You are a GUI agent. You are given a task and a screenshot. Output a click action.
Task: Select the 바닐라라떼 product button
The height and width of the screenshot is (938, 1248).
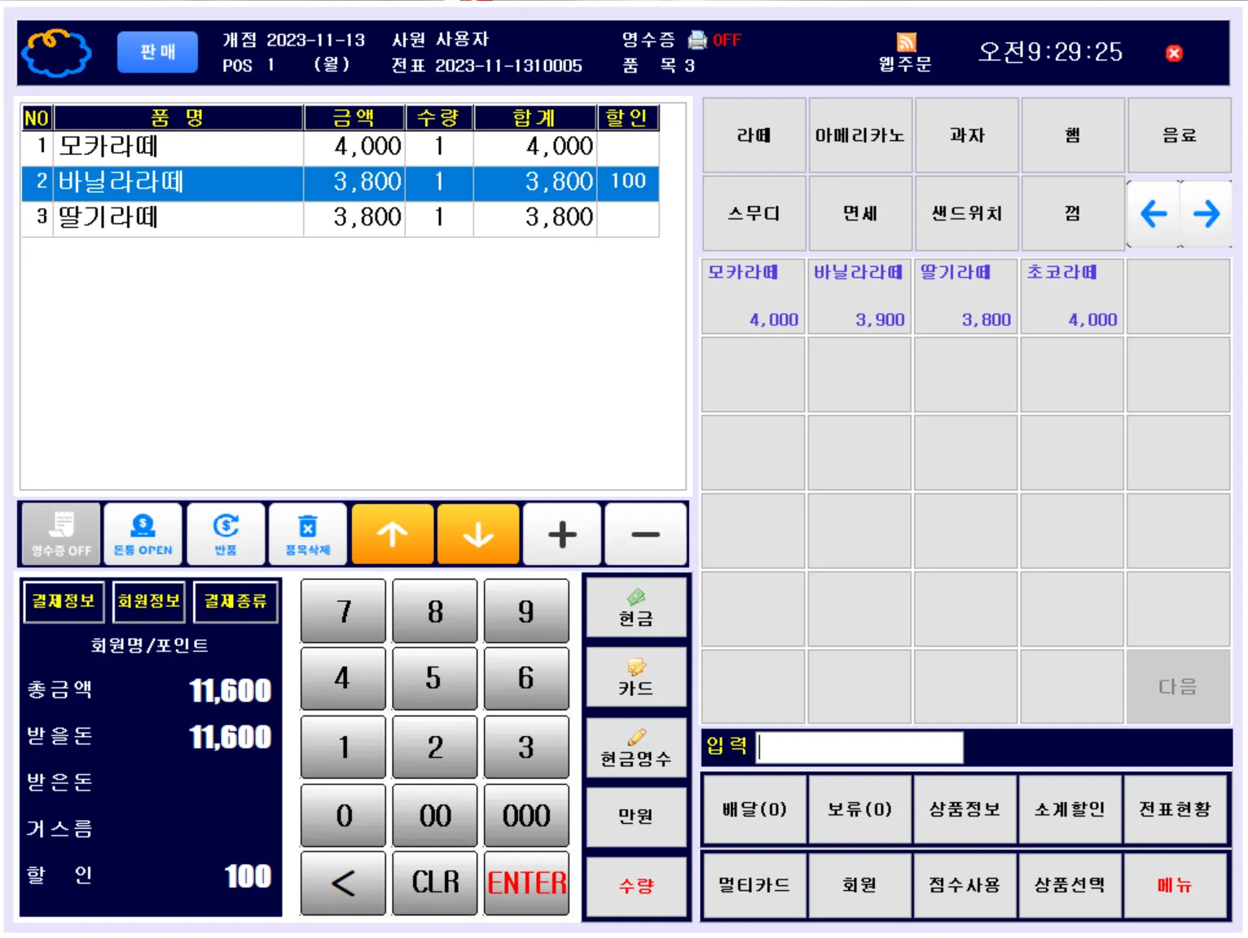[860, 296]
